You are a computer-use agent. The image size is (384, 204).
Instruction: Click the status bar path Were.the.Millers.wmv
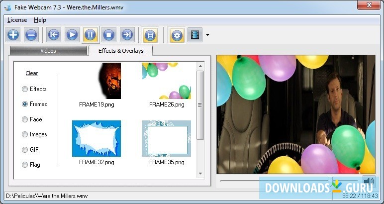click(x=47, y=196)
